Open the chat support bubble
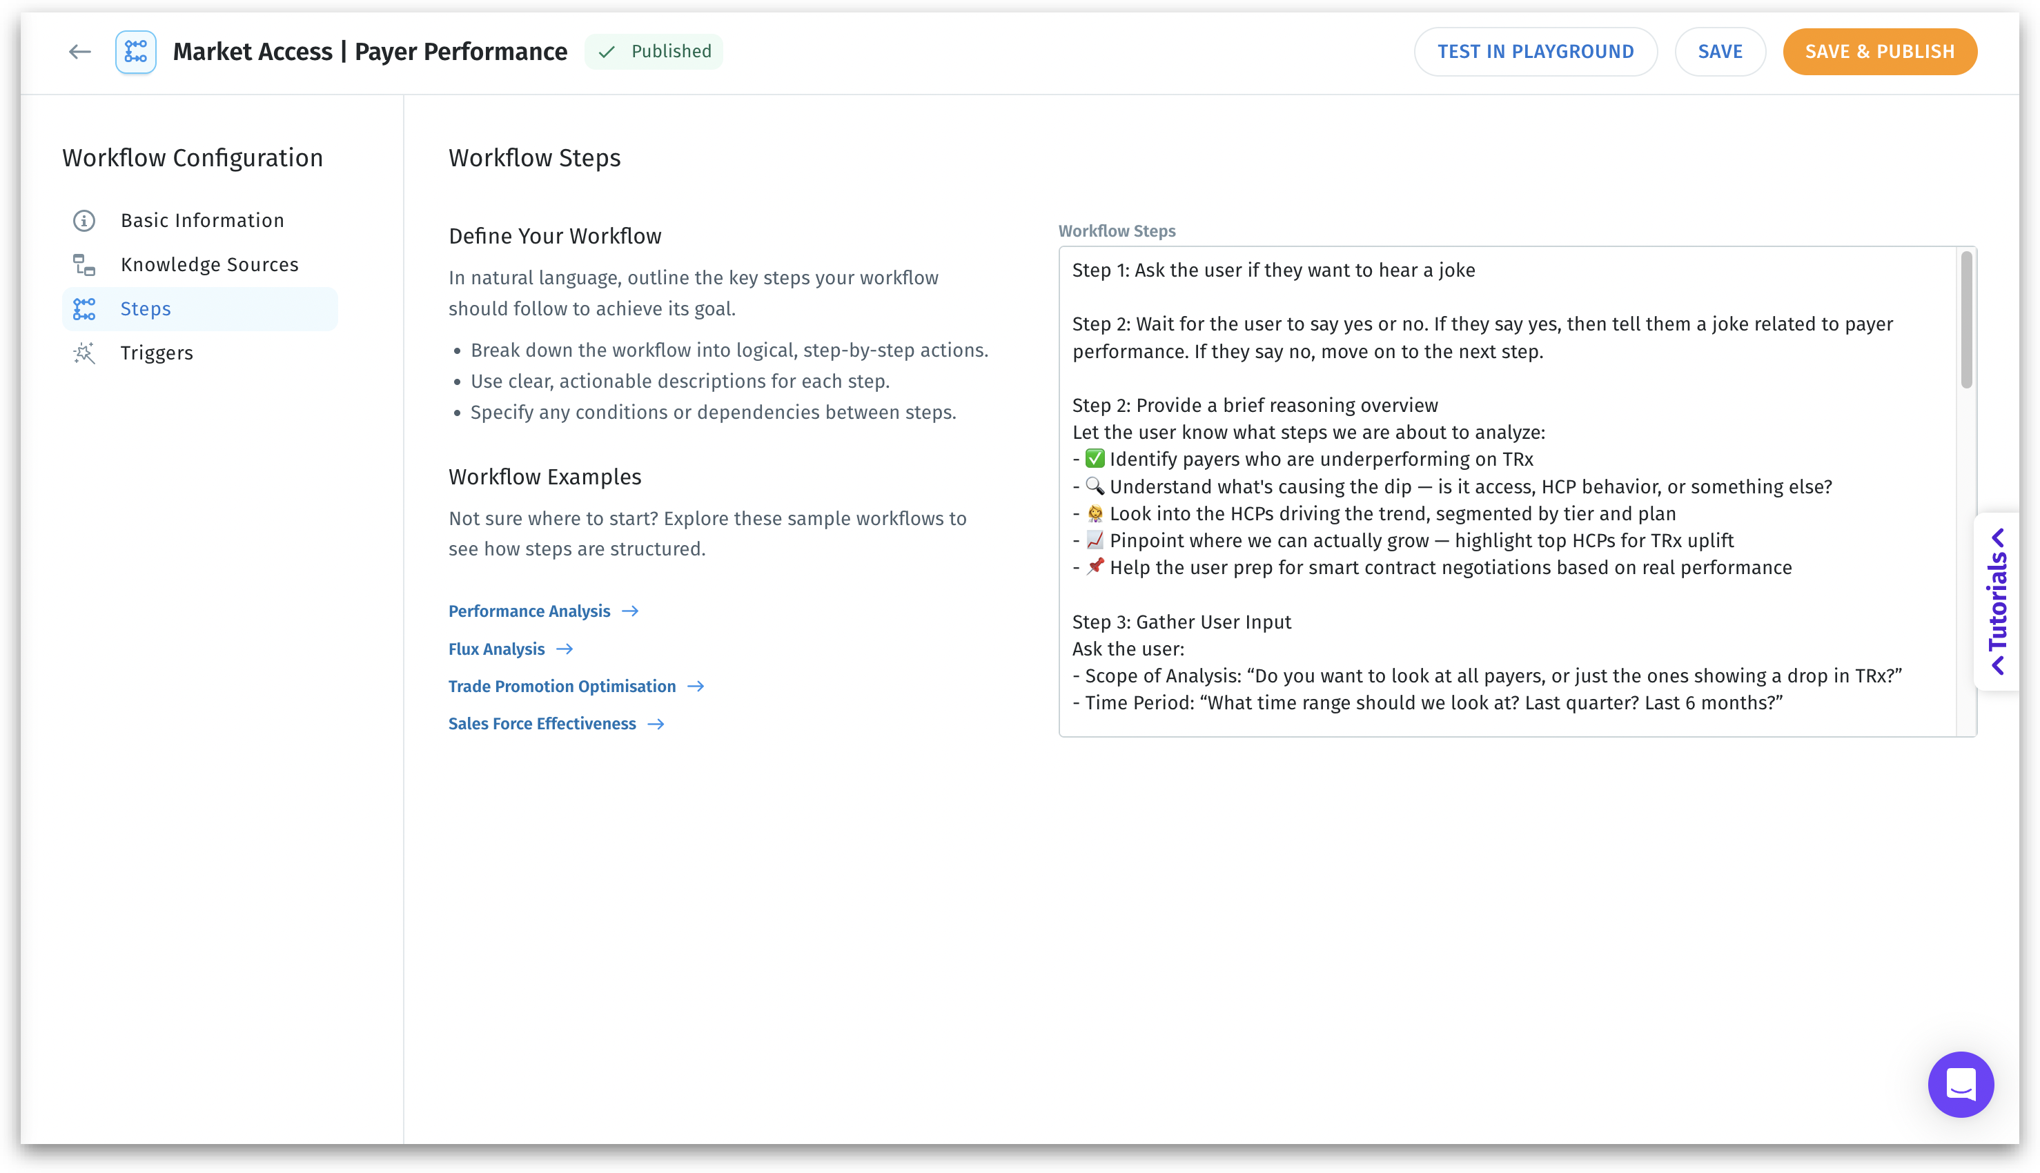 pos(1959,1083)
